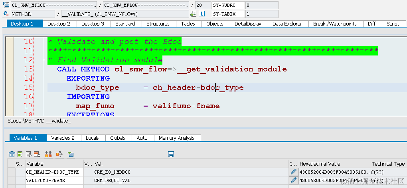Click the CRM_DEQUI_VAL value cell
This screenshot has width=407, height=188.
coord(191,180)
